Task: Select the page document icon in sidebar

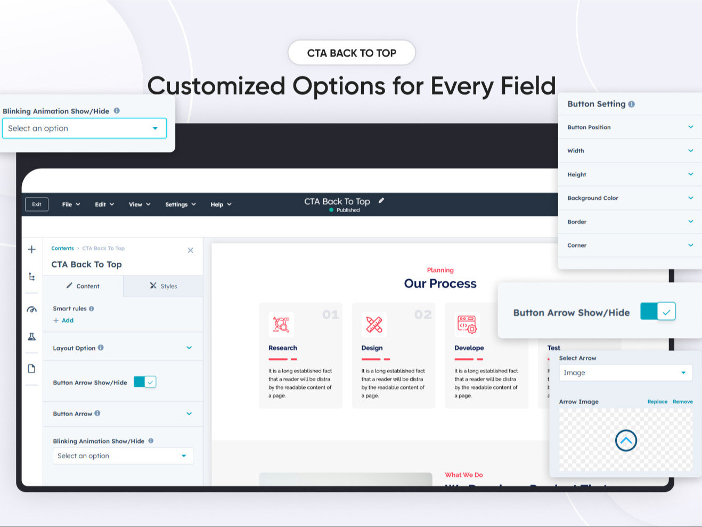Action: pos(31,368)
